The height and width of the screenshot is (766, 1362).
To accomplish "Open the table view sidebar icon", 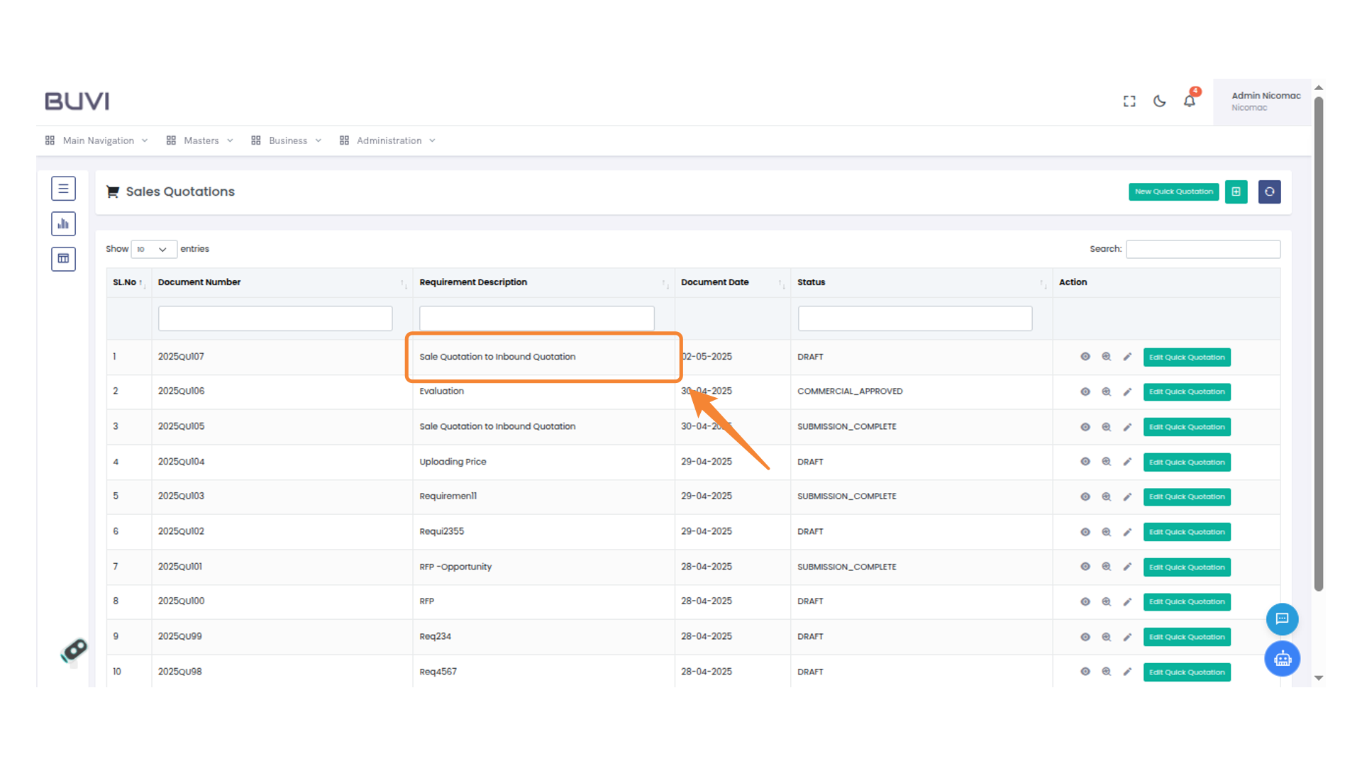I will click(63, 259).
